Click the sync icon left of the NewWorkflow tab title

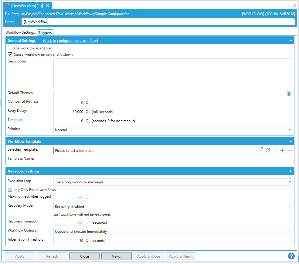click(x=8, y=5)
